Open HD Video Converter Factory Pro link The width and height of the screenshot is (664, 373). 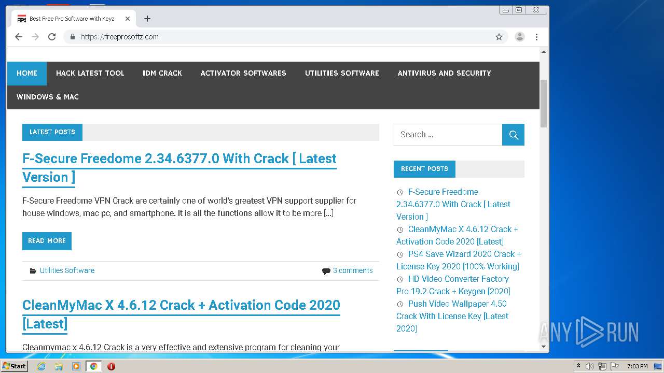click(x=453, y=285)
